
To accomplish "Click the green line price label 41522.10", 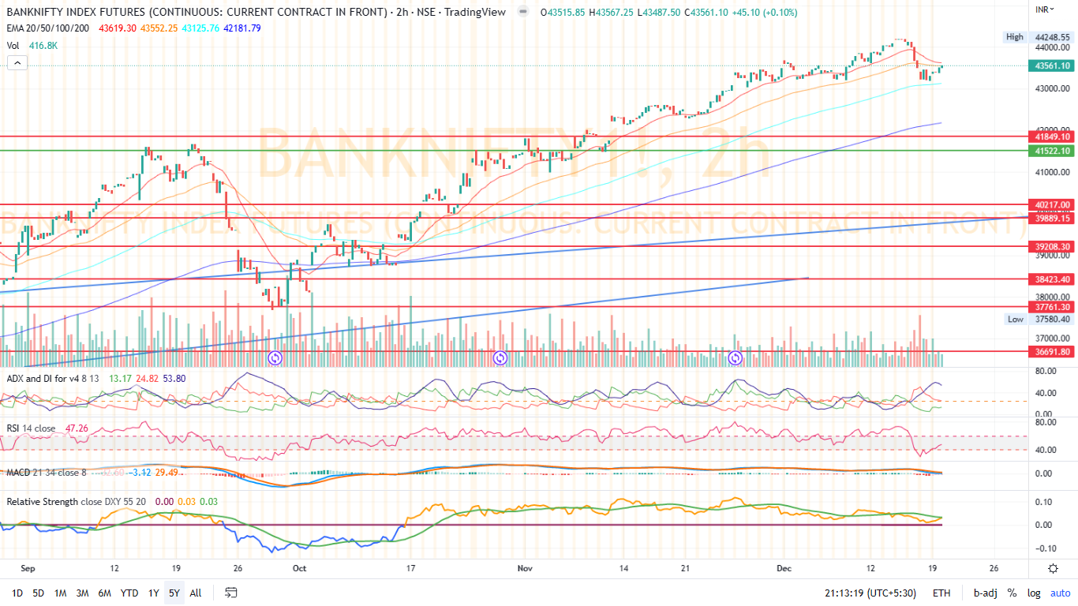I will 1052,151.
